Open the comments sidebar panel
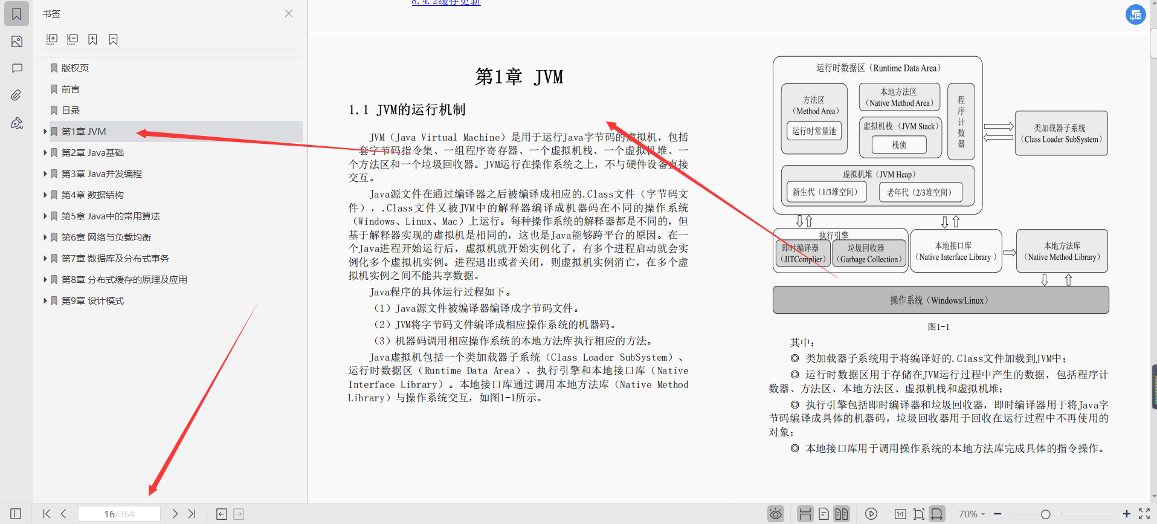The width and height of the screenshot is (1157, 524). [16, 68]
